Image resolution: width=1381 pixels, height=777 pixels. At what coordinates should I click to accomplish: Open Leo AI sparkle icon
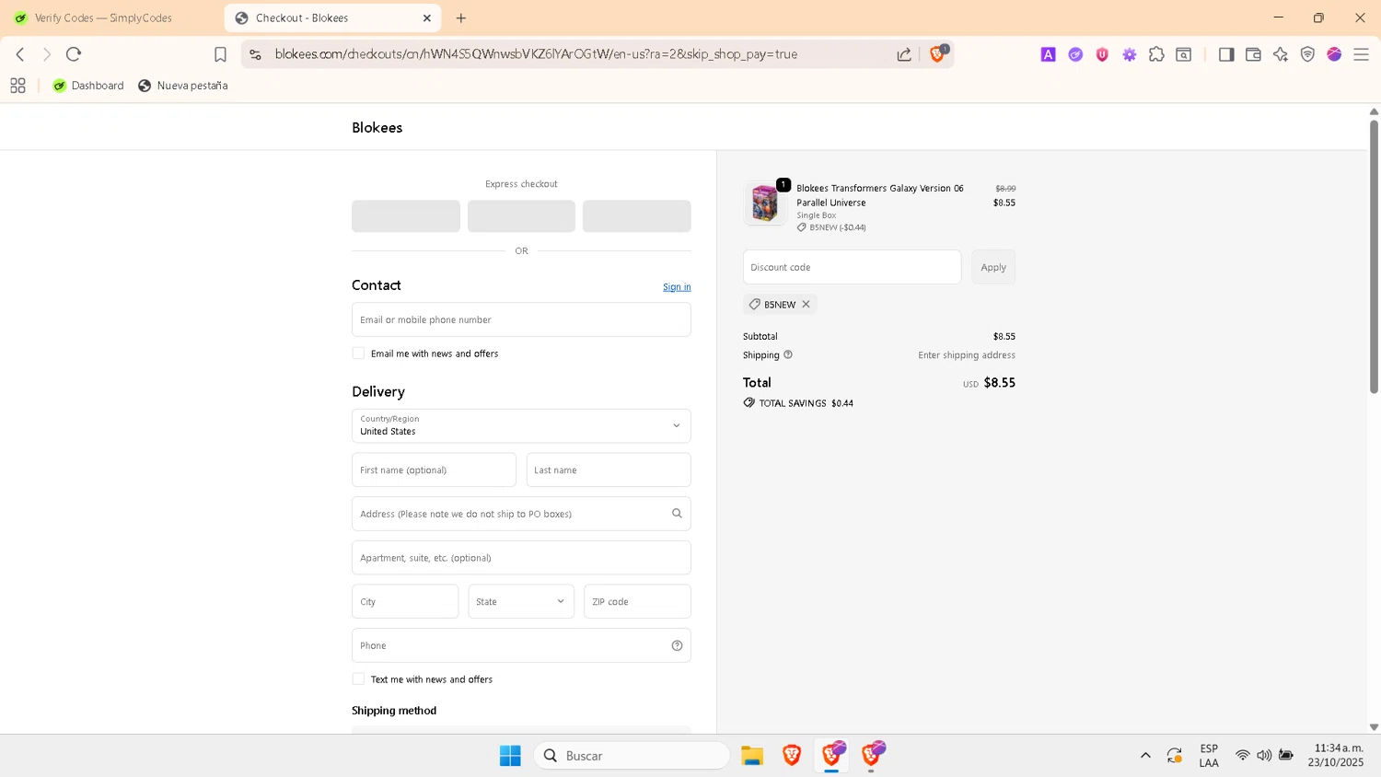click(x=1281, y=54)
